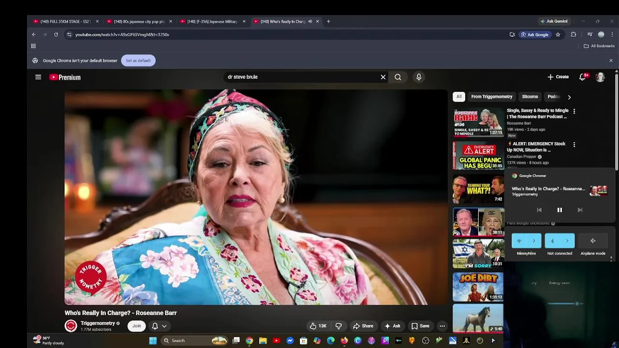Click the Create video button

(x=558, y=77)
